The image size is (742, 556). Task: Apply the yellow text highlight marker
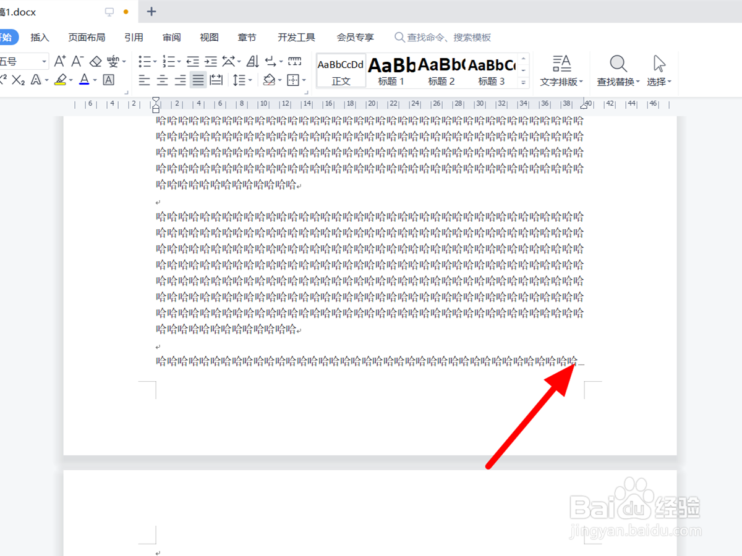click(x=60, y=80)
